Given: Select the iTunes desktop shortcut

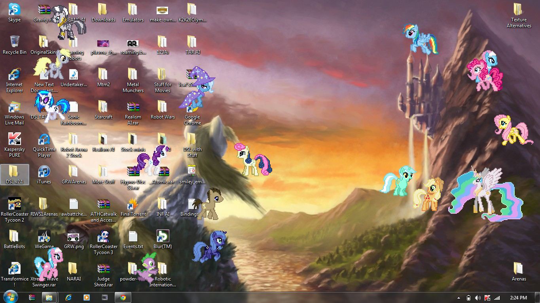Looking at the screenshot, I should tap(44, 175).
